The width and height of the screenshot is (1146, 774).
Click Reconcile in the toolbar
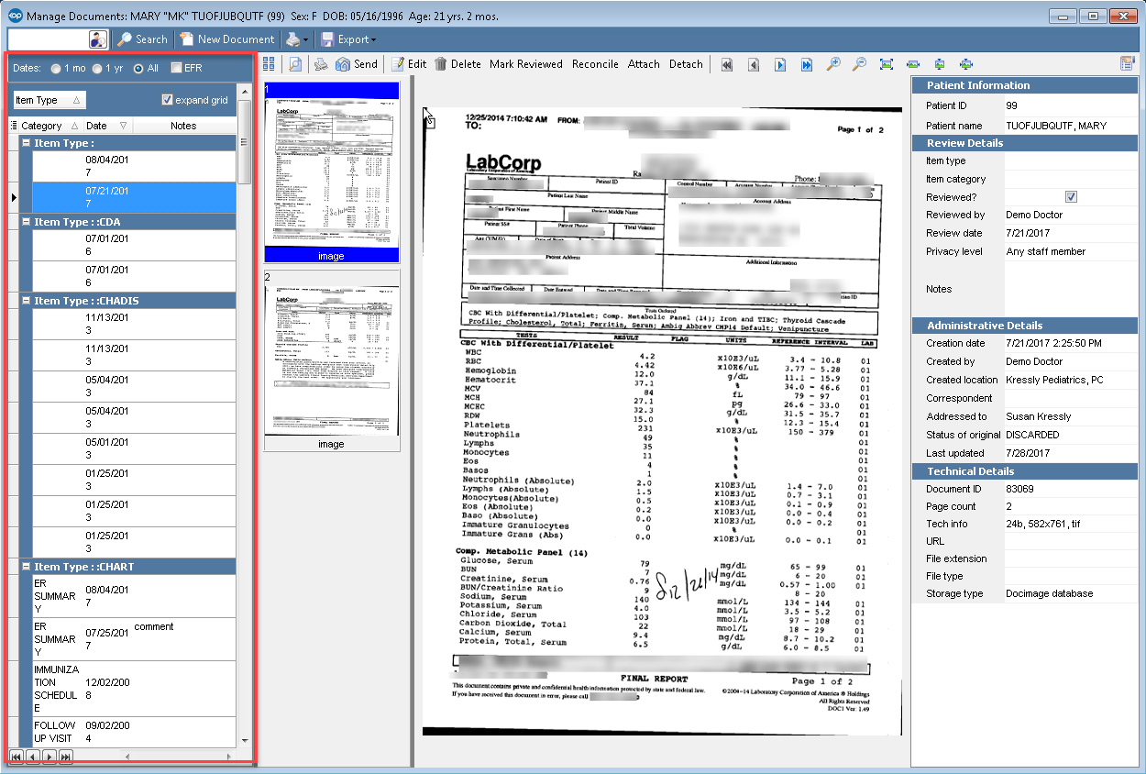(595, 64)
